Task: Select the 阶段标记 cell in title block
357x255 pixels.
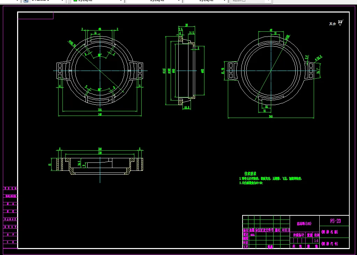Action: [298, 235]
